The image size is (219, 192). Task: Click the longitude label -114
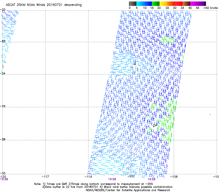88,177
